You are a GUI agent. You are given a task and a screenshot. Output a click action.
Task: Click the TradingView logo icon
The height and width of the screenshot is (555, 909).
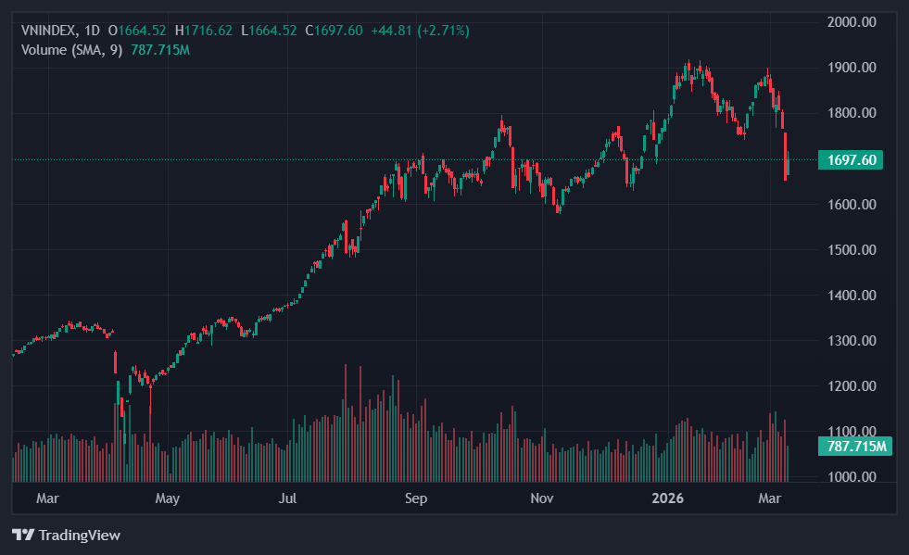pyautogui.click(x=23, y=535)
